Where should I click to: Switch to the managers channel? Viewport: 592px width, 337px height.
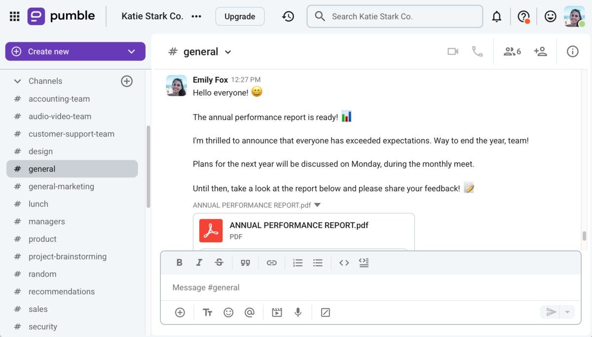click(x=46, y=222)
